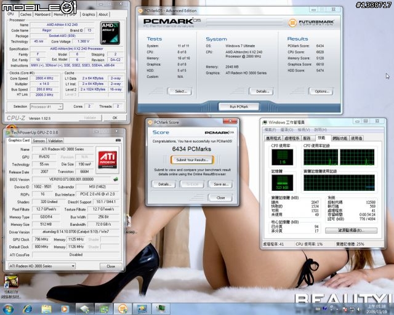The image size is (394, 315).
Task: Open Windows Media Player taskbar icon
Action: (65, 309)
